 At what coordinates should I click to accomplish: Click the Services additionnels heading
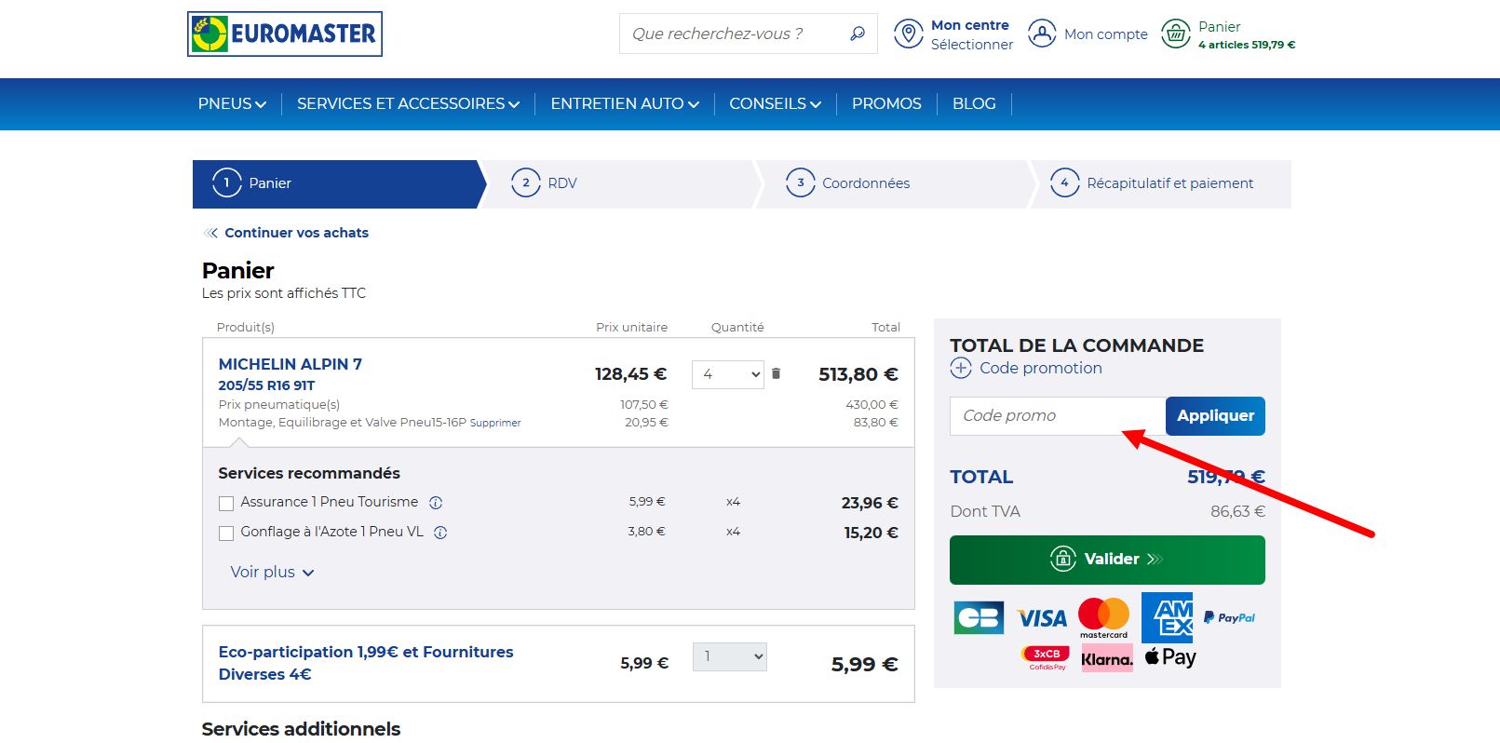301,729
